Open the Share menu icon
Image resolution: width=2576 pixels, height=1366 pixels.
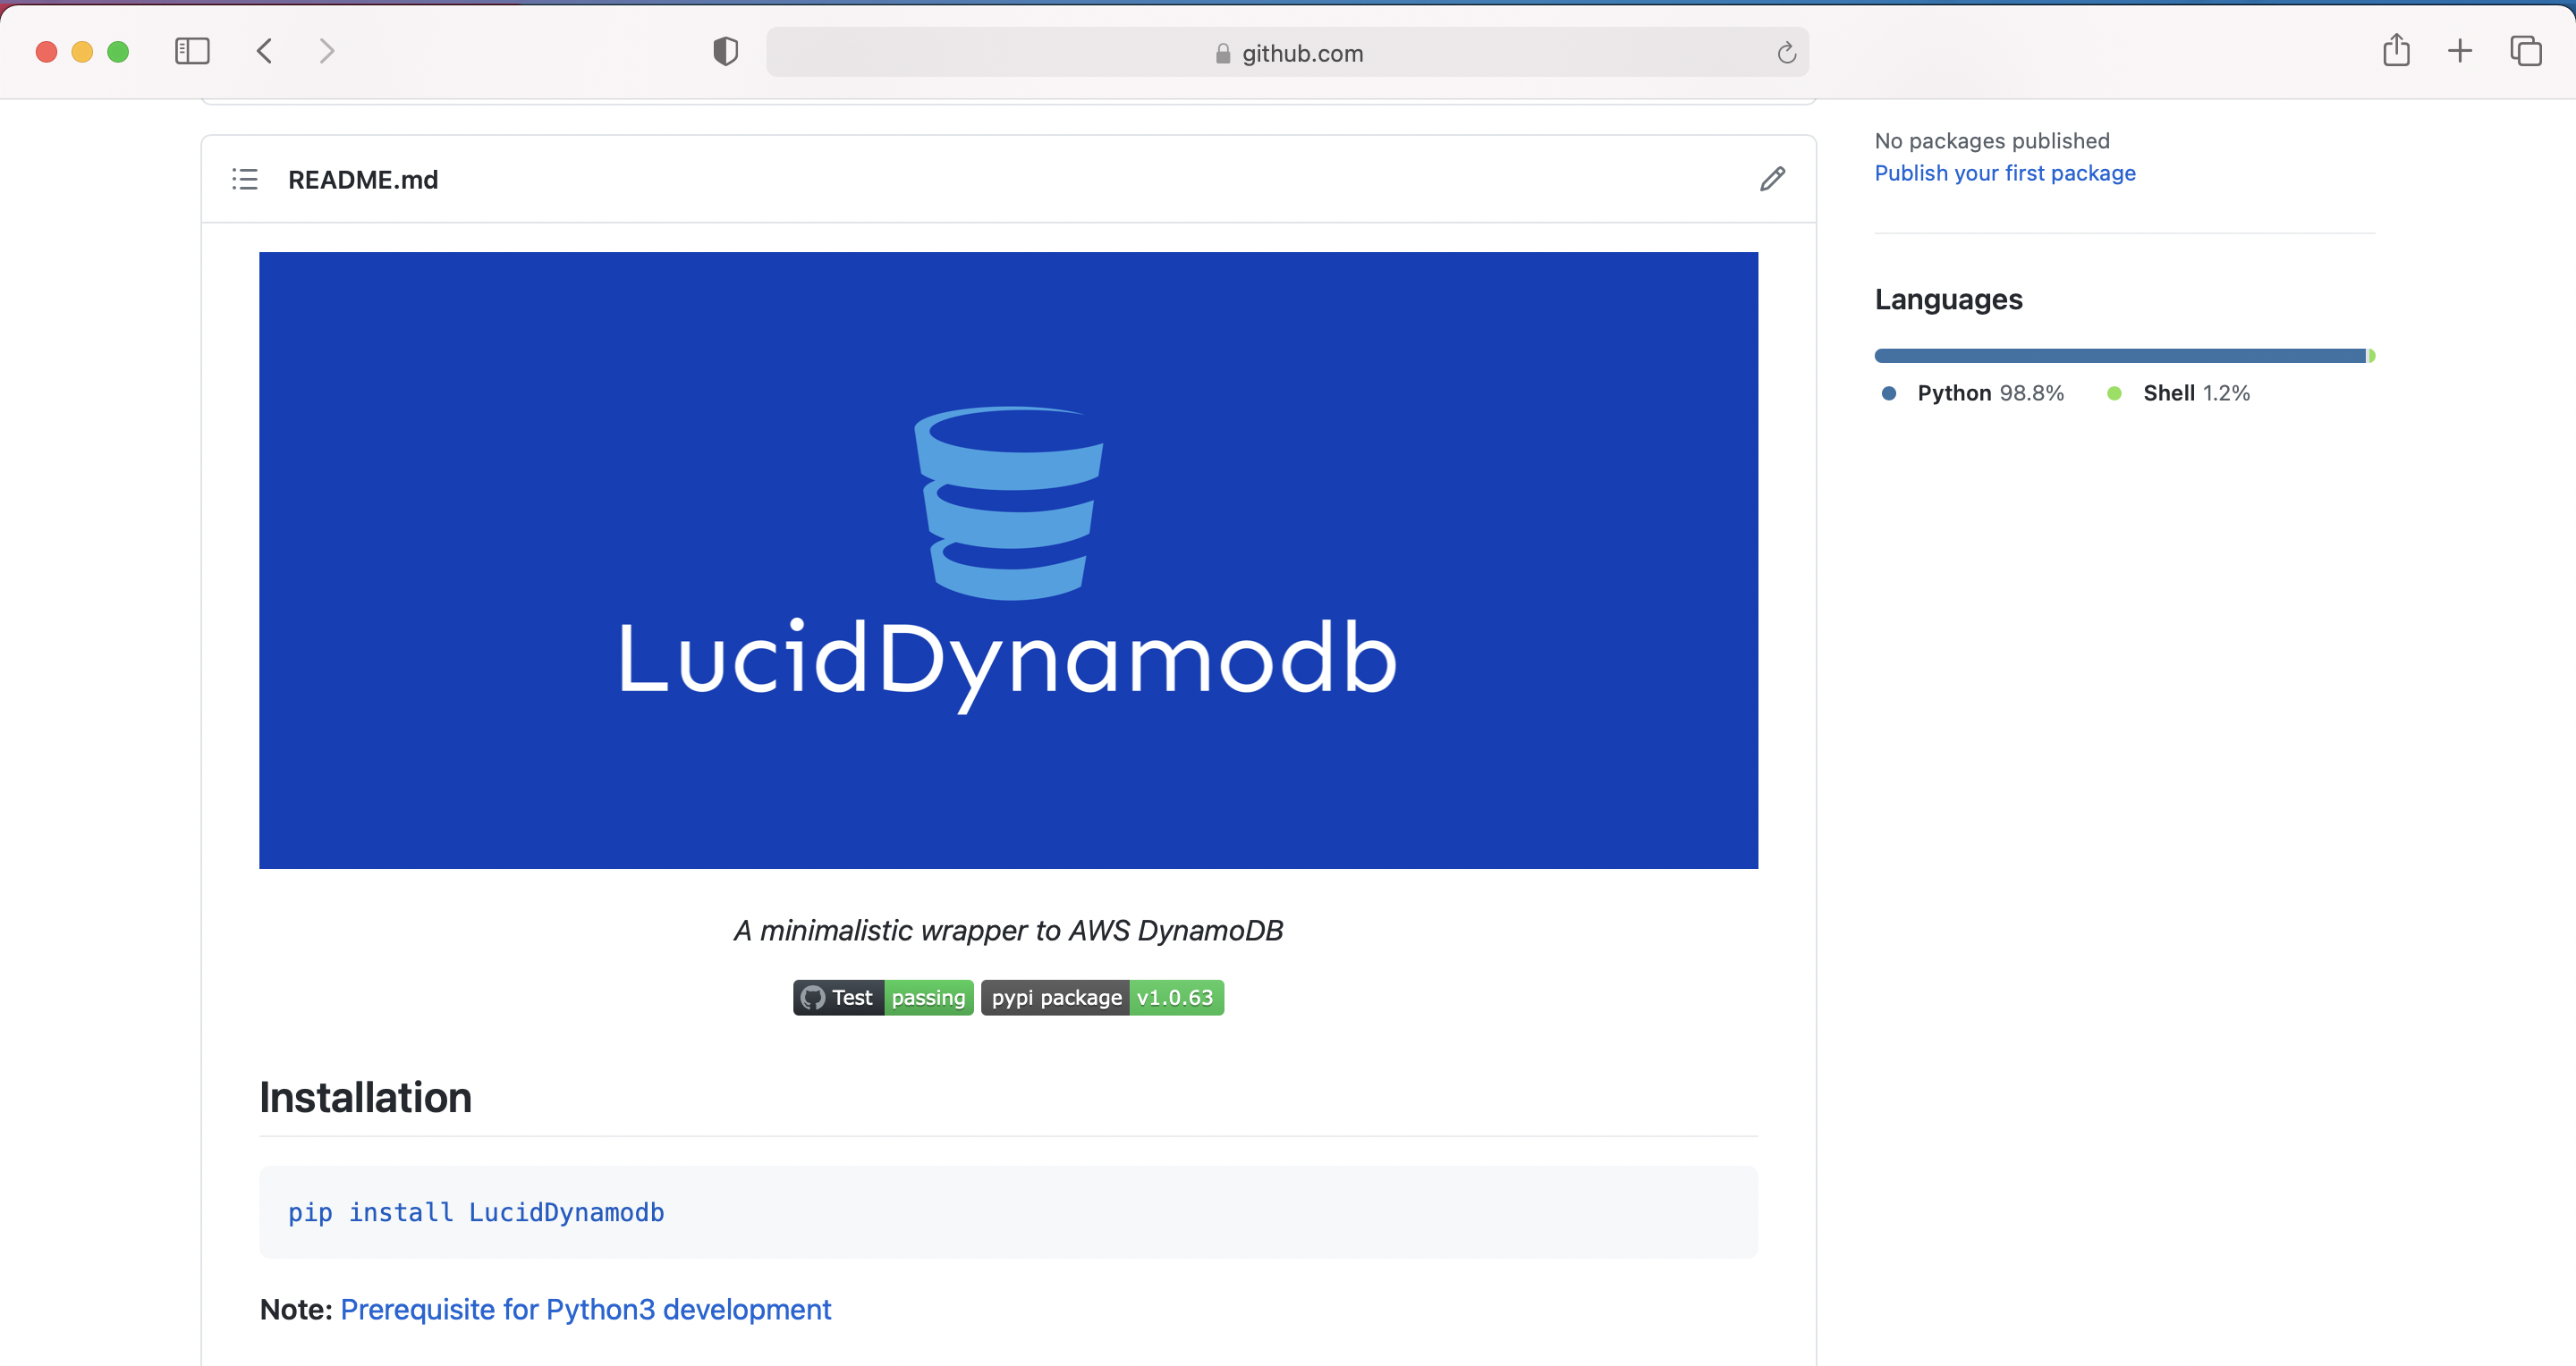[2396, 50]
